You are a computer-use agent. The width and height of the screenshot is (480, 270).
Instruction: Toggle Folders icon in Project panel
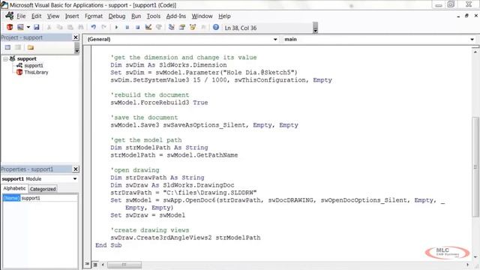click(30, 47)
